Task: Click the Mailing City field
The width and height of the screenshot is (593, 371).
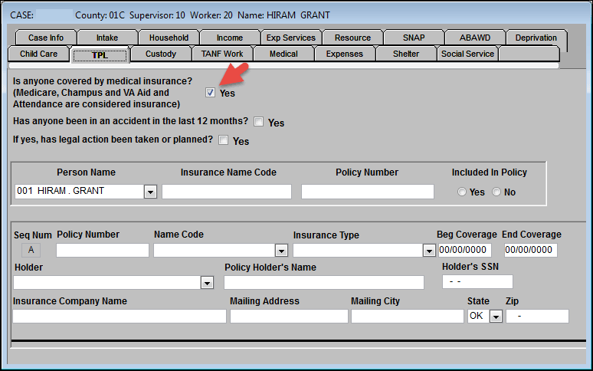Action: (408, 316)
